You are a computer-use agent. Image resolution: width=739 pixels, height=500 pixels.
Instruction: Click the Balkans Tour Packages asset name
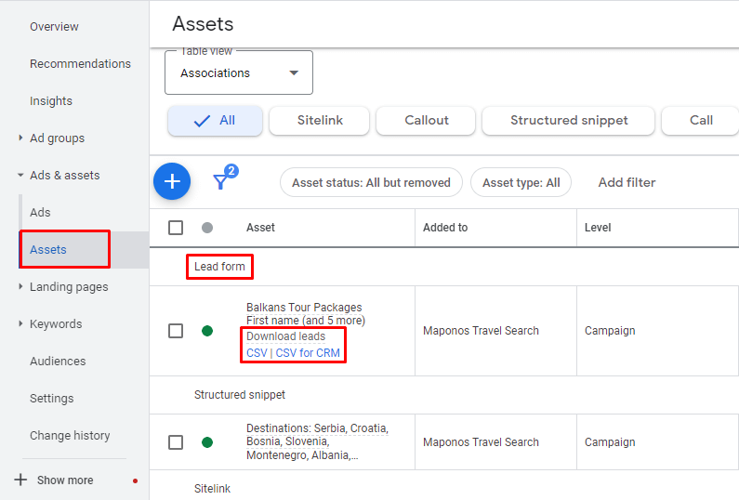(x=304, y=308)
